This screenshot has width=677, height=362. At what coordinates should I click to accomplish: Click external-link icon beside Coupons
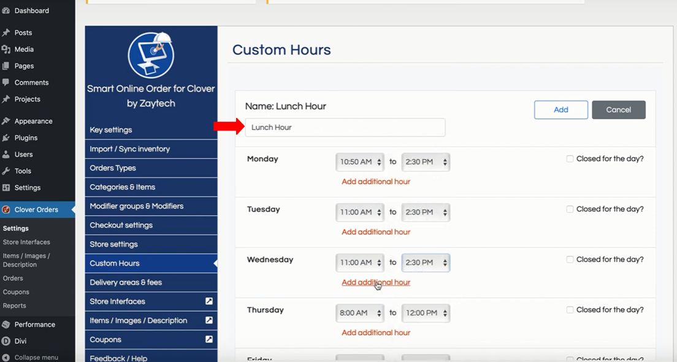(209, 339)
